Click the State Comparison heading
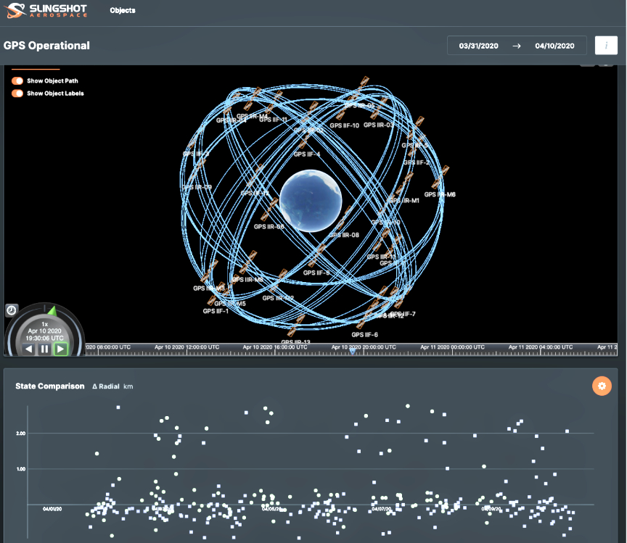Viewport: 627px width, 543px height. tap(50, 386)
